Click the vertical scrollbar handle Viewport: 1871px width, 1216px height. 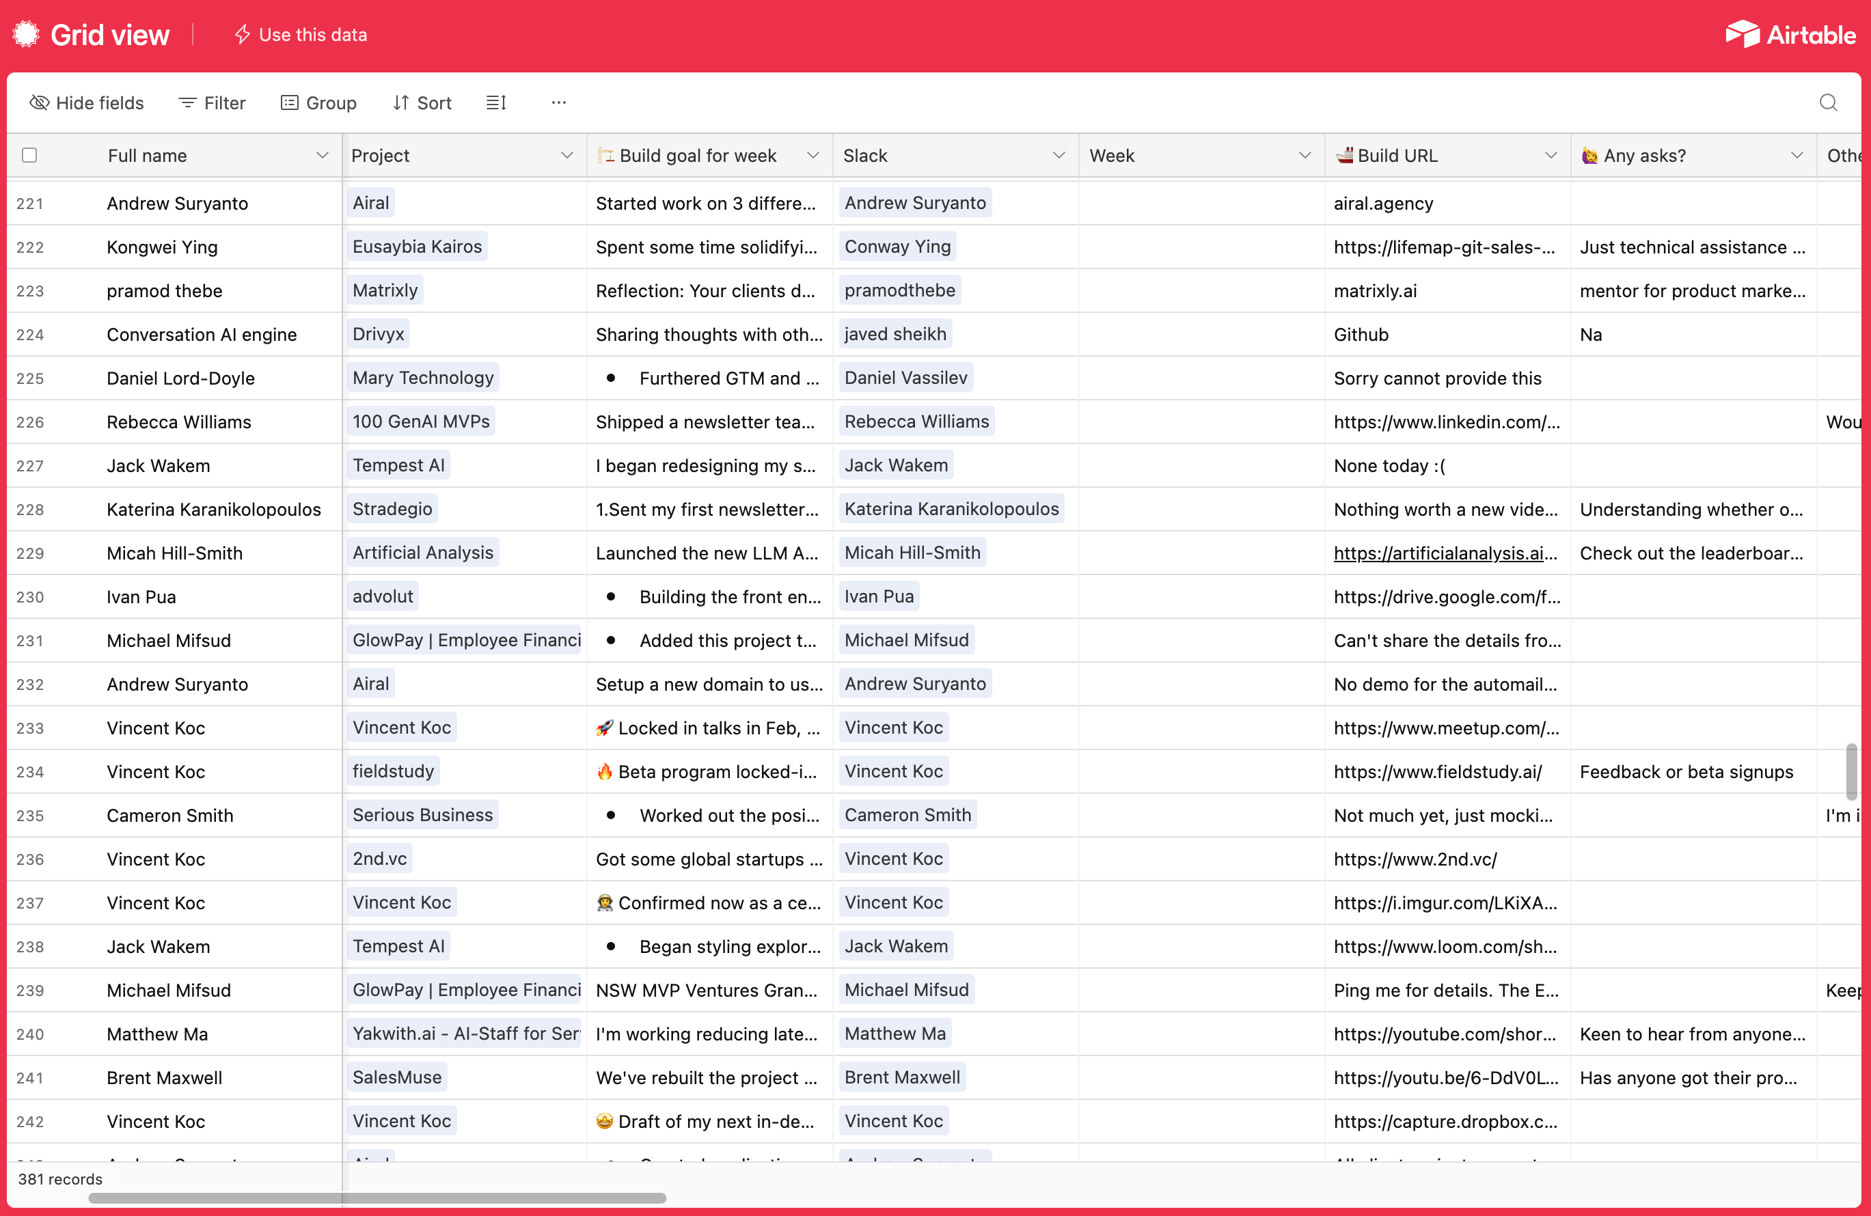(1851, 771)
